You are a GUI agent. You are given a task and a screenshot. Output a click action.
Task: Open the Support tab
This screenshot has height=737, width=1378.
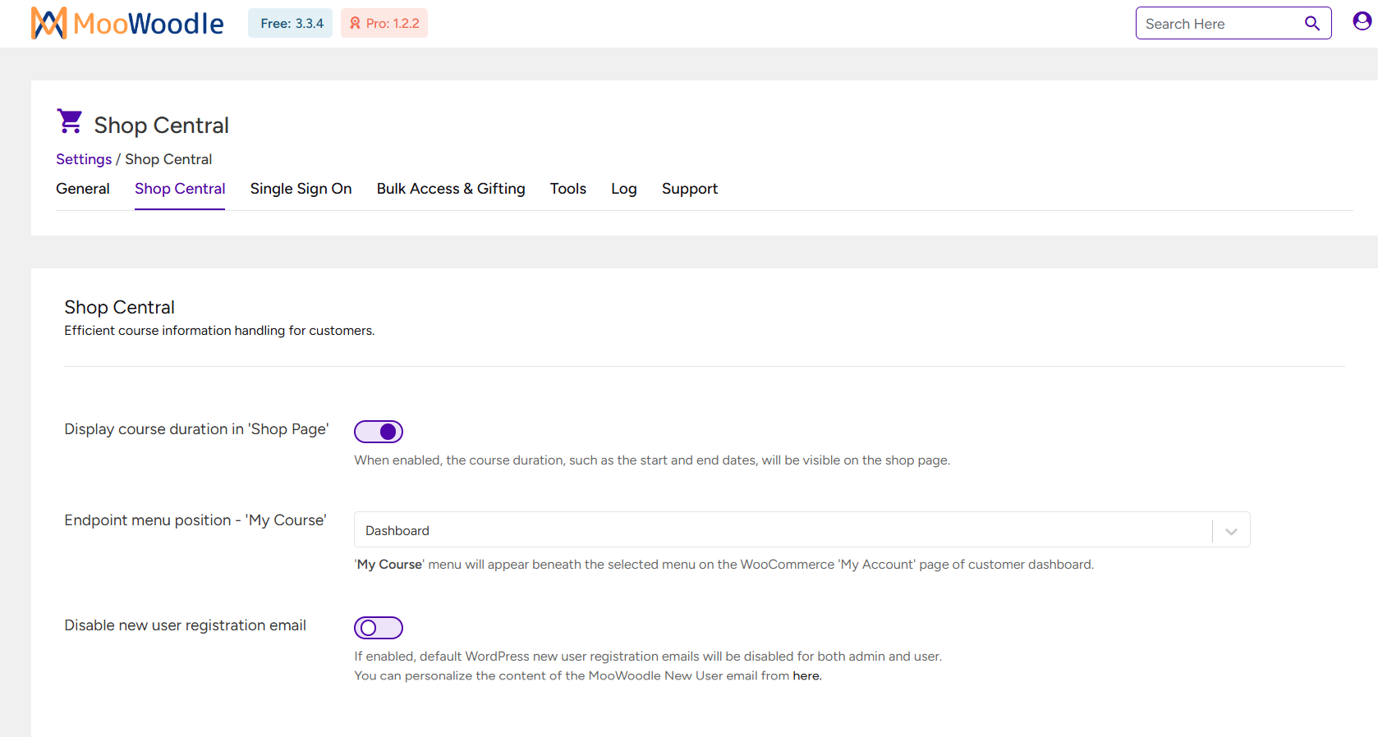pos(690,189)
